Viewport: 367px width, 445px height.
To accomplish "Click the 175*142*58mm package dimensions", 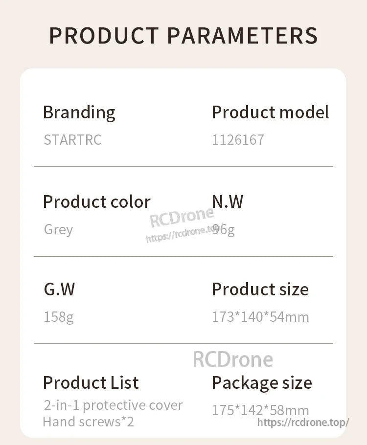I will click(x=260, y=410).
